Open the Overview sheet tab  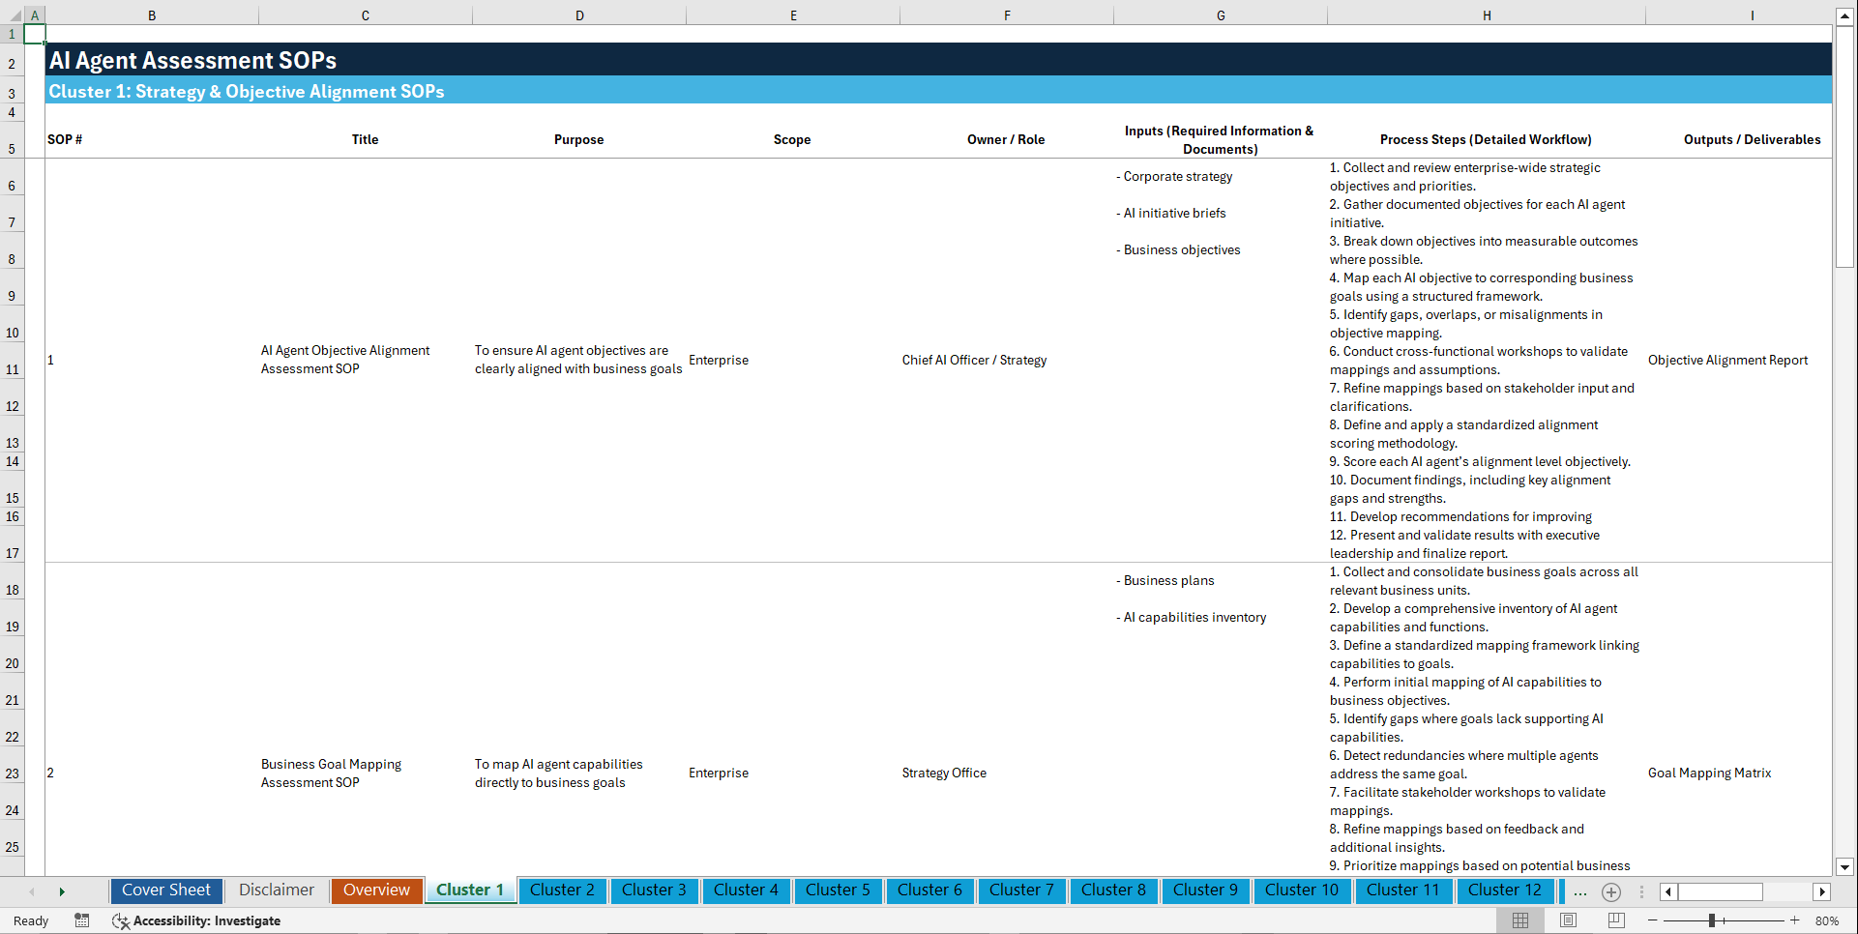(x=376, y=890)
